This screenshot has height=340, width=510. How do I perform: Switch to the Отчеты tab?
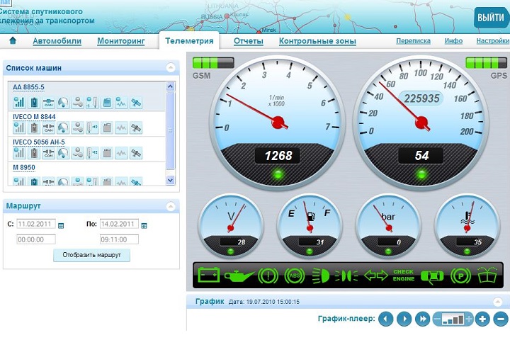pyautogui.click(x=249, y=41)
